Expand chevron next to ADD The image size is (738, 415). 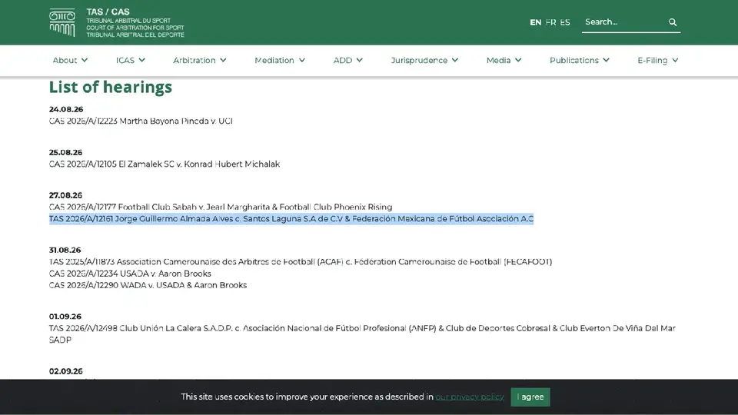point(359,60)
